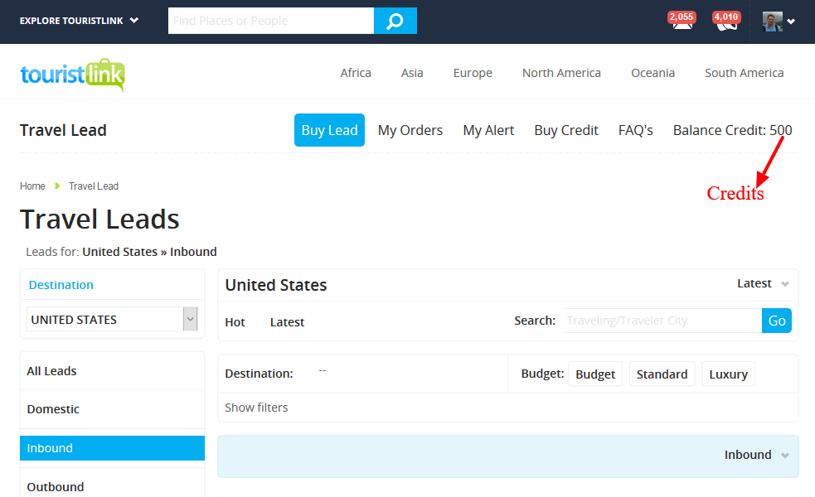The width and height of the screenshot is (815, 497).
Task: Click the Travel Lead breadcrumb
Action: 94,186
